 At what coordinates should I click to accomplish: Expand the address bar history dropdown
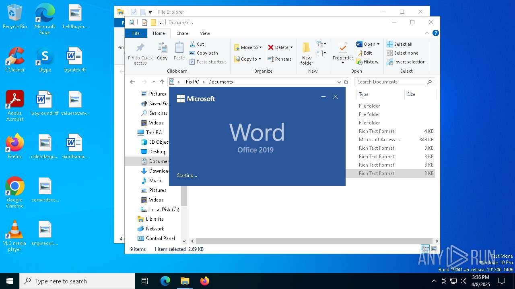(339, 82)
